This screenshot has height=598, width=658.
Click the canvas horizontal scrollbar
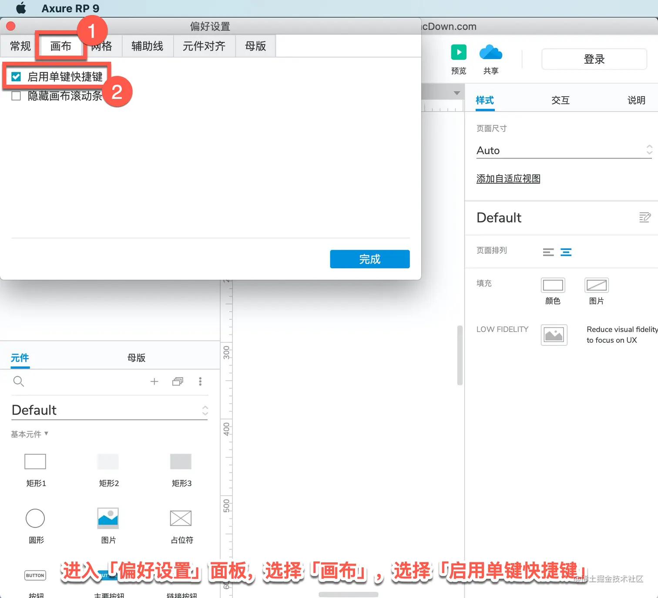click(x=349, y=595)
